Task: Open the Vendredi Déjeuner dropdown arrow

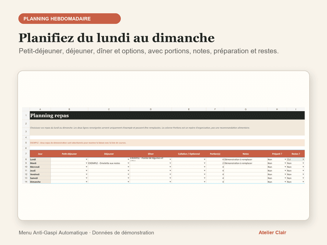Action: point(128,174)
